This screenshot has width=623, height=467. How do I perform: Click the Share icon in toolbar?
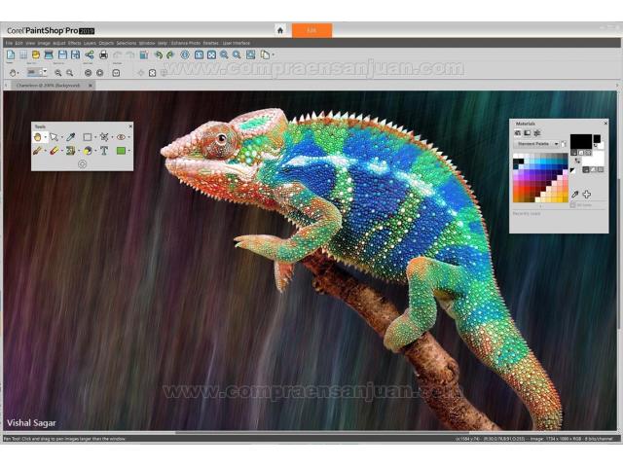click(x=90, y=54)
